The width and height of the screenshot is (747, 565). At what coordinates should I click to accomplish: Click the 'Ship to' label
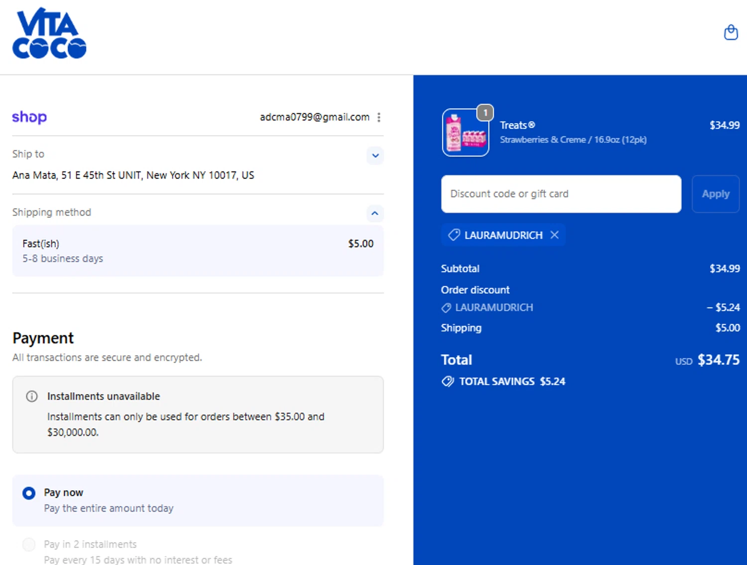tap(28, 154)
